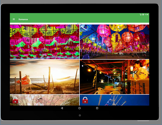This screenshot has height=125, width=162.
Task: Switch to the second page indicator dot
Action: (x=79, y=24)
